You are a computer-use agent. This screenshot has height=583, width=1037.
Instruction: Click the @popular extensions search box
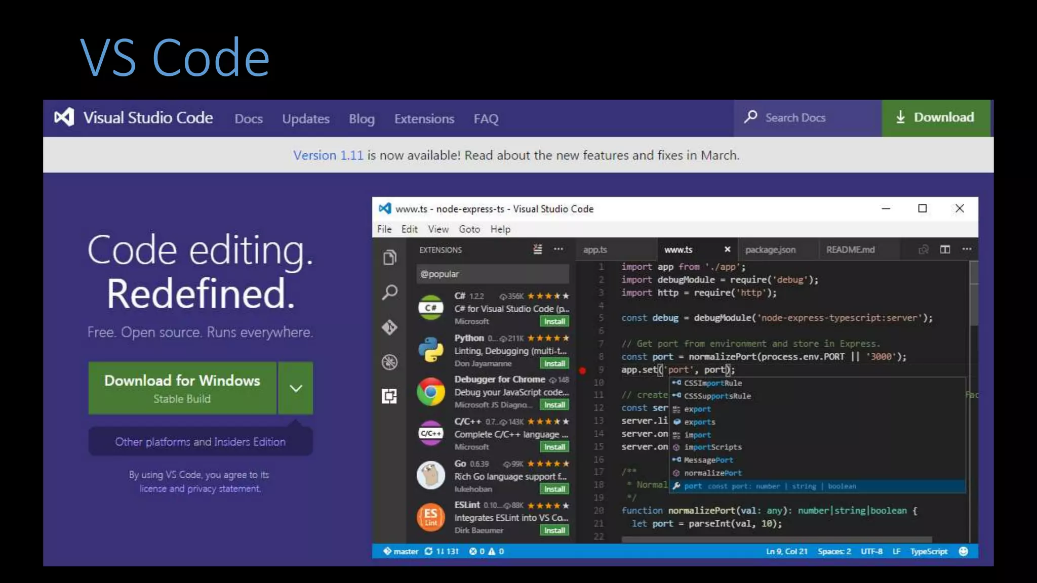(493, 274)
